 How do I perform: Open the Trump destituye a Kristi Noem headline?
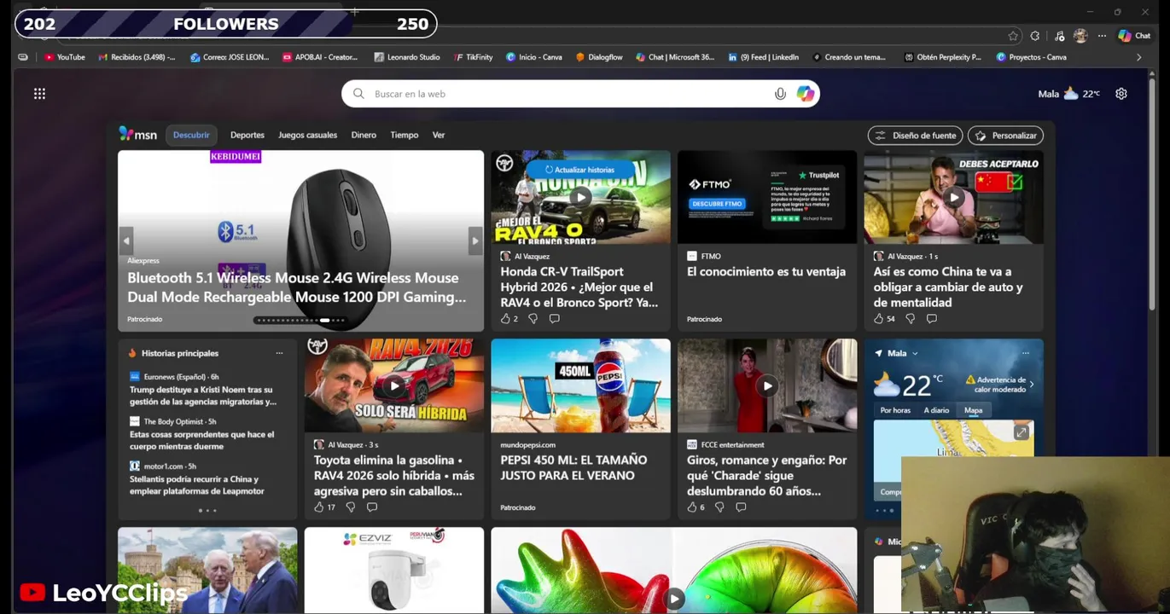point(203,396)
